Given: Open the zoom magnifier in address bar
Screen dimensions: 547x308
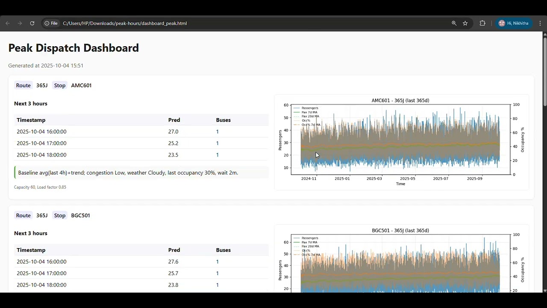Looking at the screenshot, I should pos(454,23).
